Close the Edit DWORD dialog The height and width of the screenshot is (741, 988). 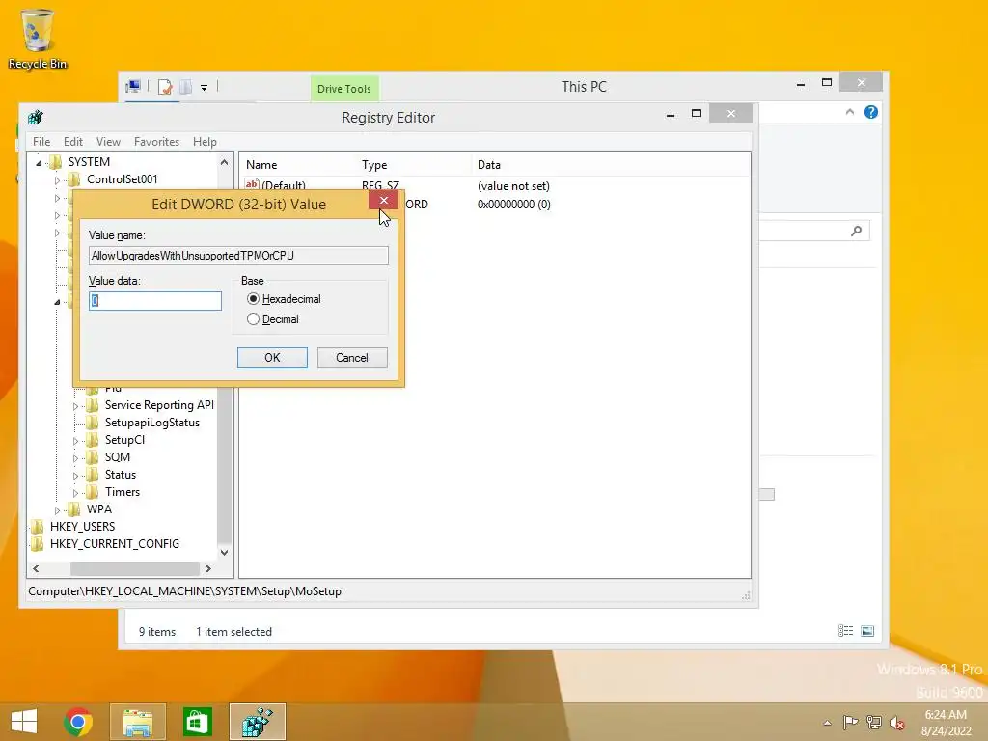[384, 201]
